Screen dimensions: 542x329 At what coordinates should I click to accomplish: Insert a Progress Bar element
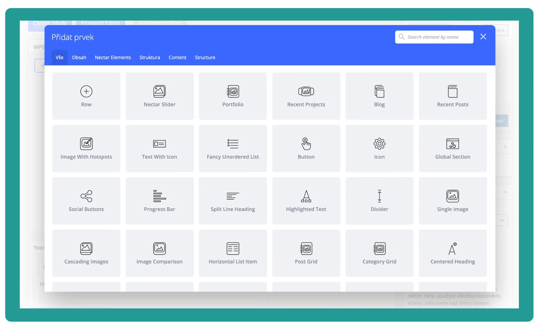pyautogui.click(x=159, y=201)
